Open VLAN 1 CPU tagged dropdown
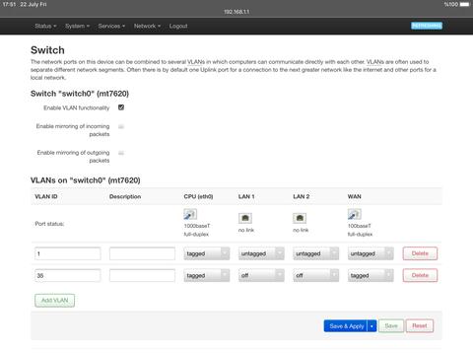The image size is (473, 355). (x=207, y=253)
